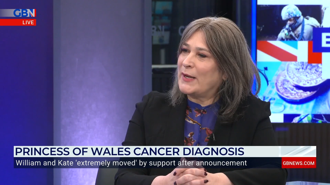Click the Union flag graphic on screen
Screen dimensions: 330x185
pyautogui.click(x=288, y=51)
